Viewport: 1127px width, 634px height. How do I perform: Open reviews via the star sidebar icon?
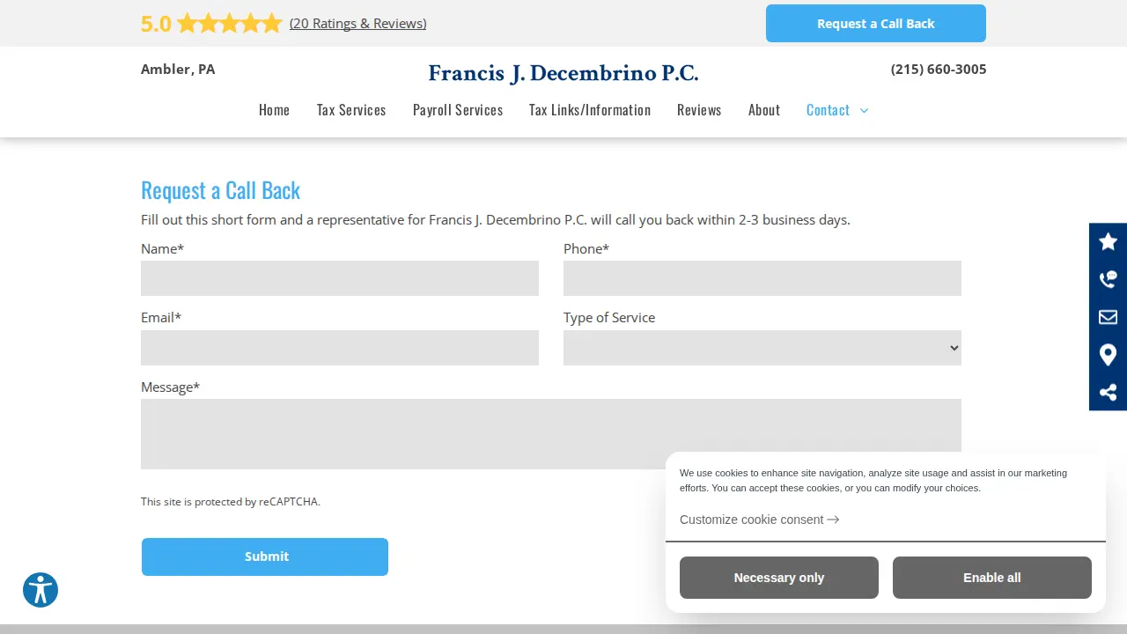(1108, 241)
